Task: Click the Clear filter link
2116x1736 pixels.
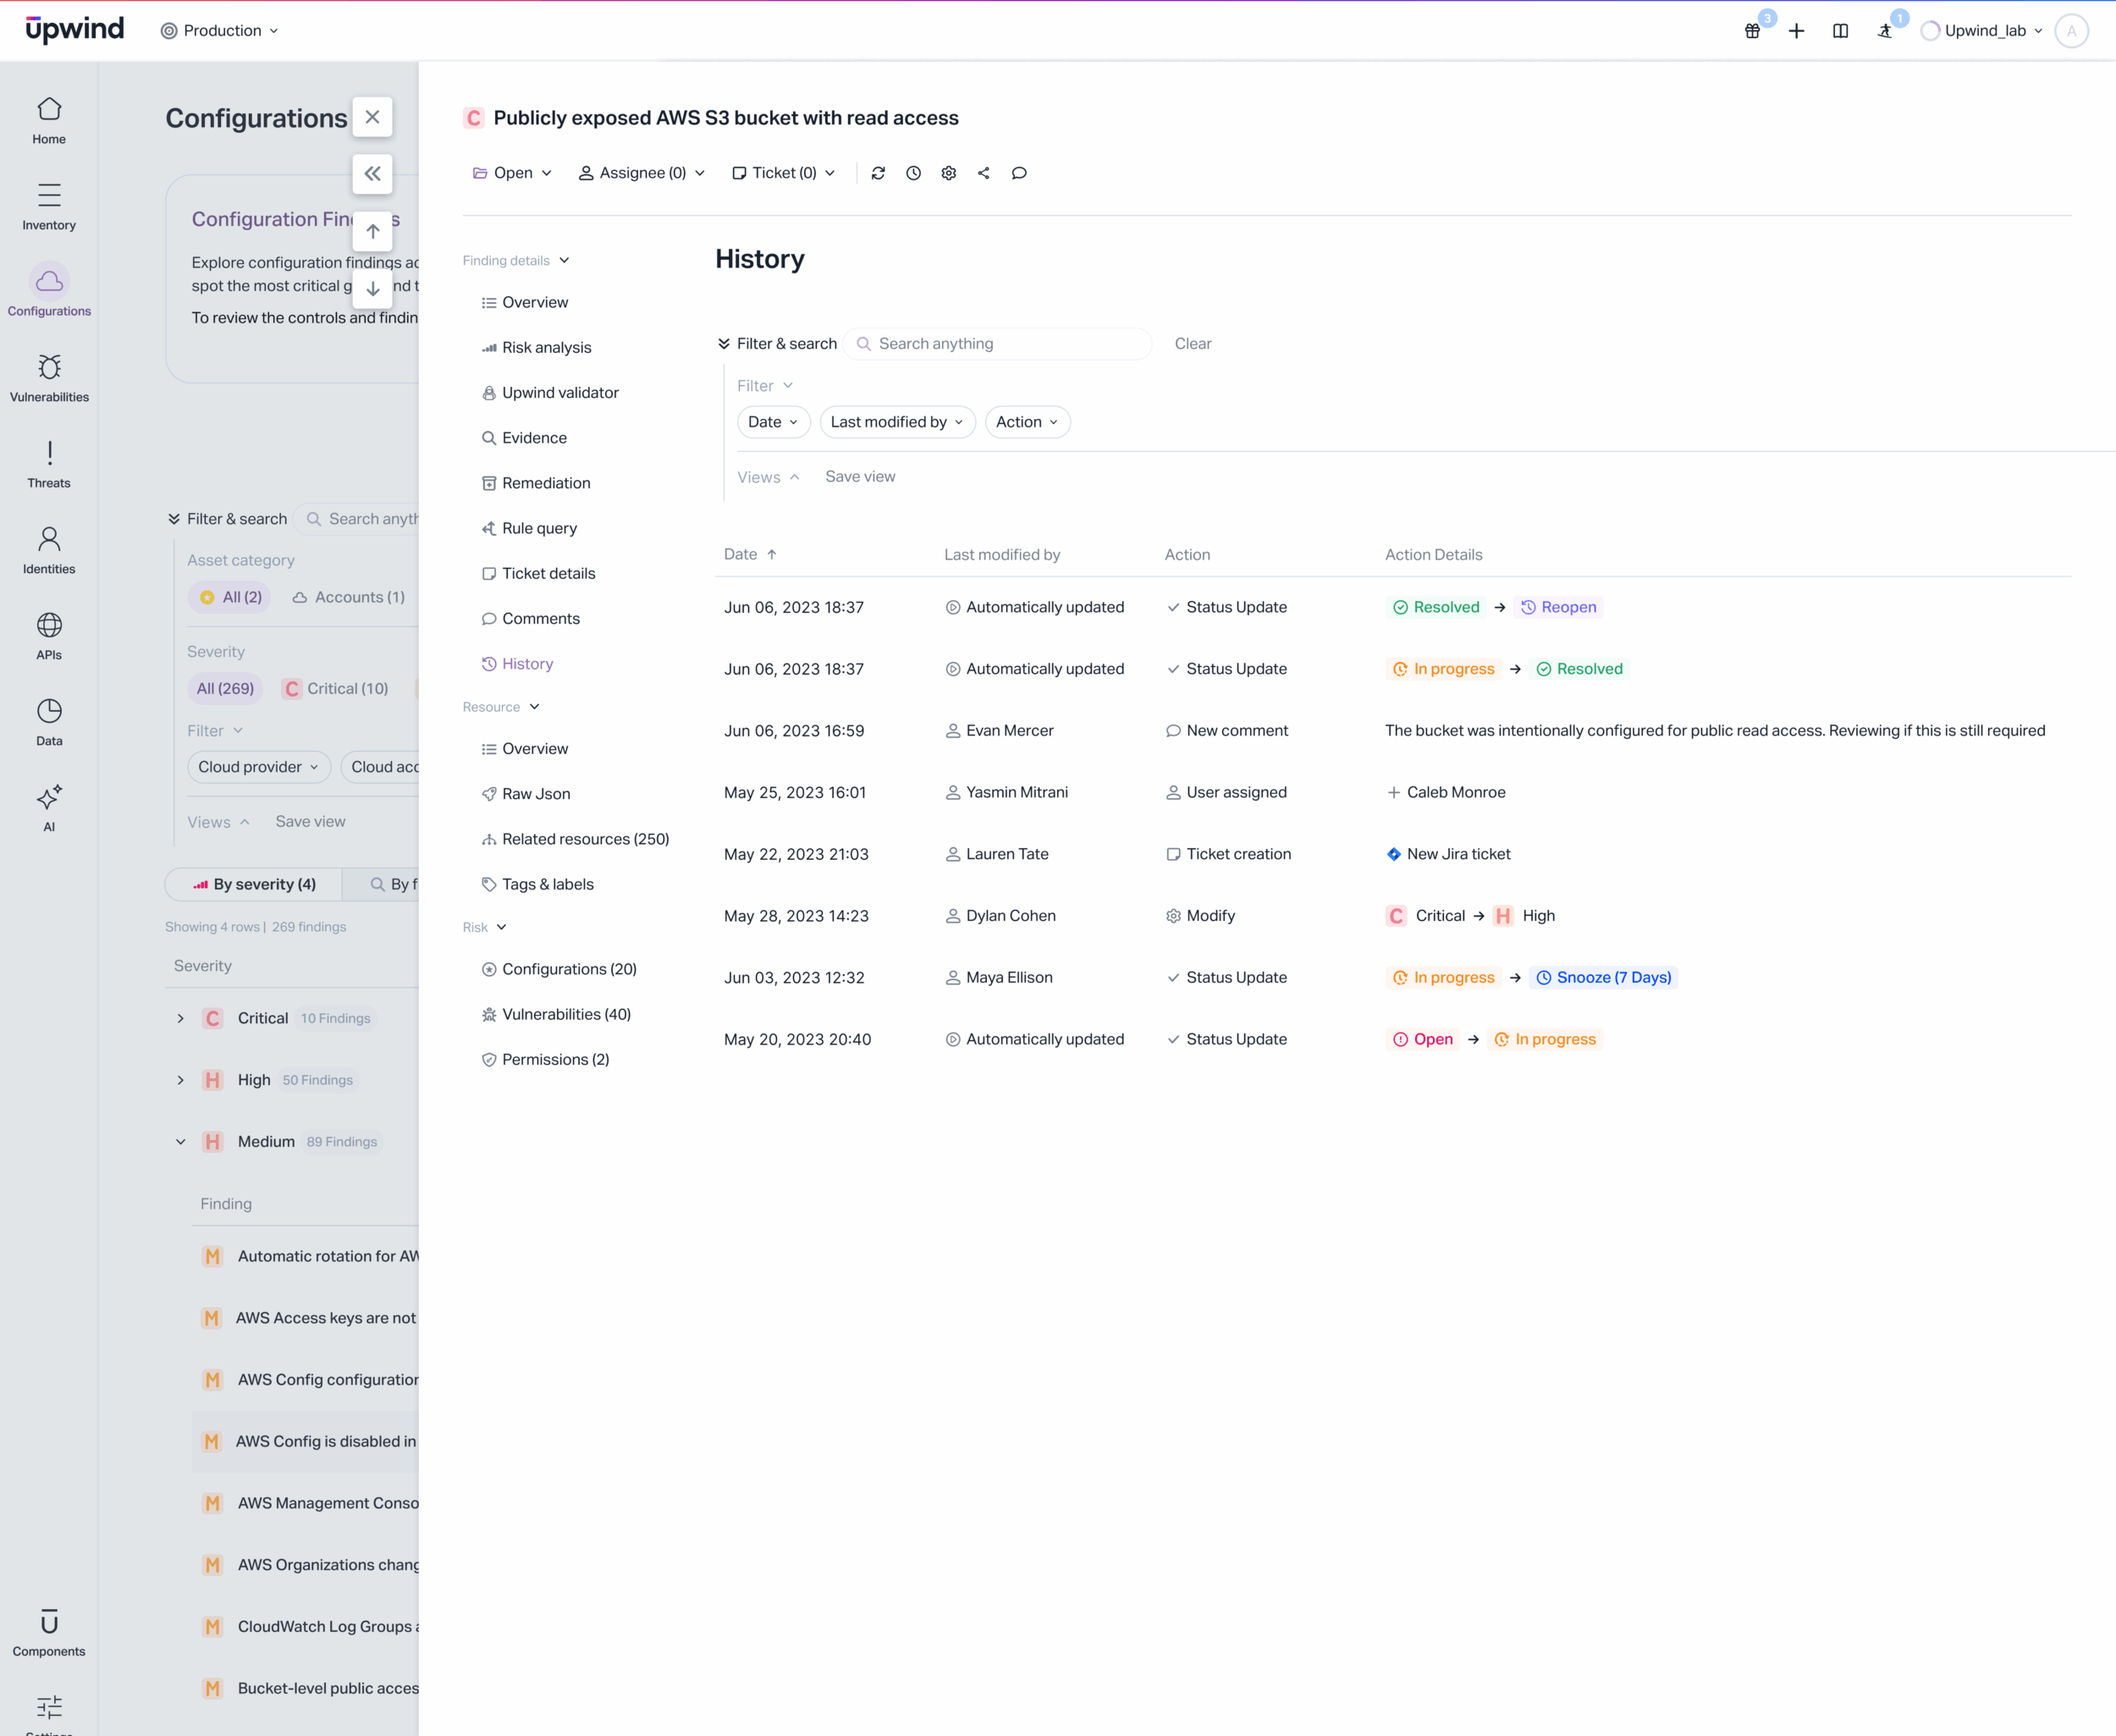Action: click(1192, 344)
